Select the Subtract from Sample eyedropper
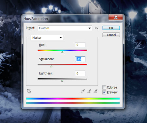The width and height of the screenshot is (147, 123). click(x=95, y=91)
